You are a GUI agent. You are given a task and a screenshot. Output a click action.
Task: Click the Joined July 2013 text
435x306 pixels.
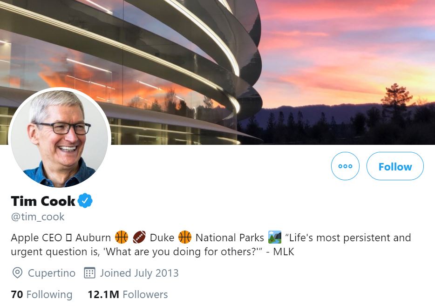(139, 273)
